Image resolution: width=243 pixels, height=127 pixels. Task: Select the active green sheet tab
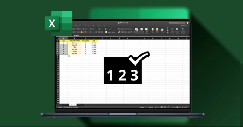click(x=73, y=105)
